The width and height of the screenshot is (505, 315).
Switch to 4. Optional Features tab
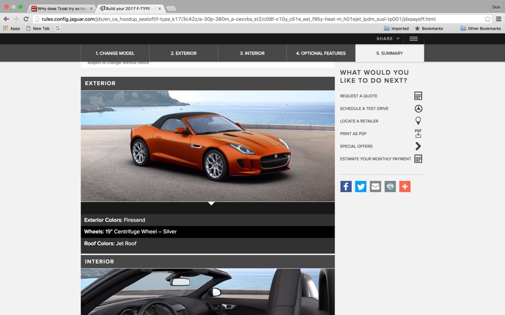(x=320, y=53)
